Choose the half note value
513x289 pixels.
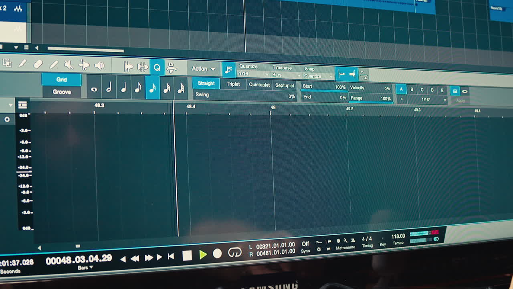109,88
